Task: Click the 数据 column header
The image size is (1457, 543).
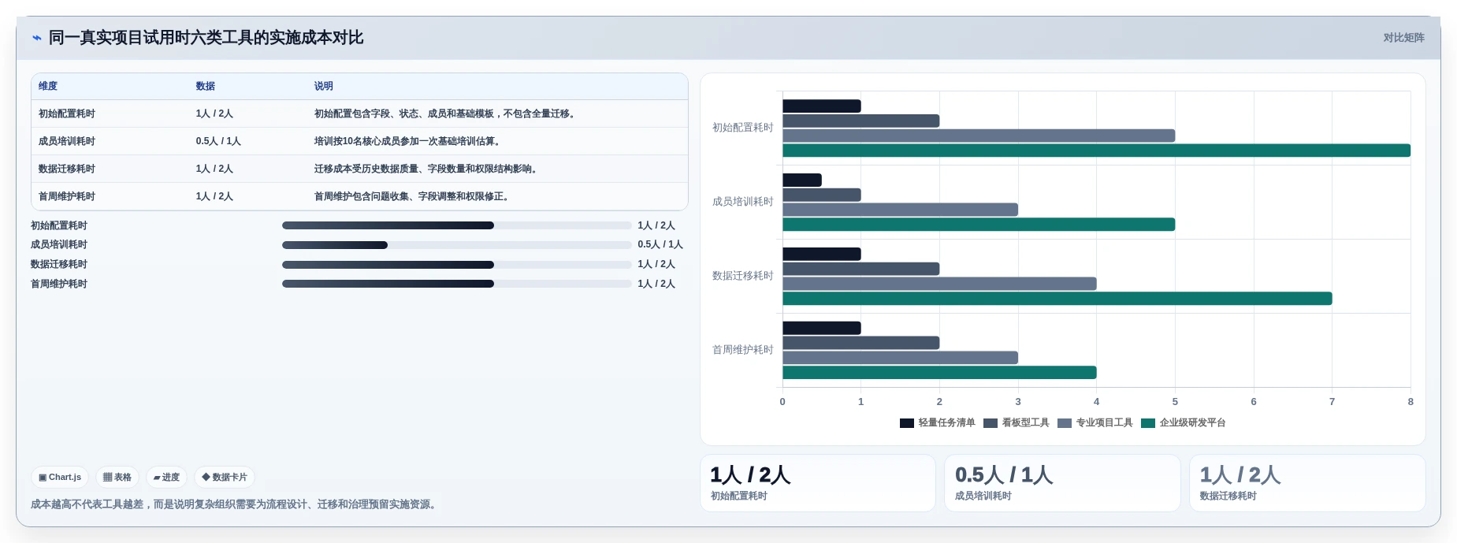Action: [206, 86]
